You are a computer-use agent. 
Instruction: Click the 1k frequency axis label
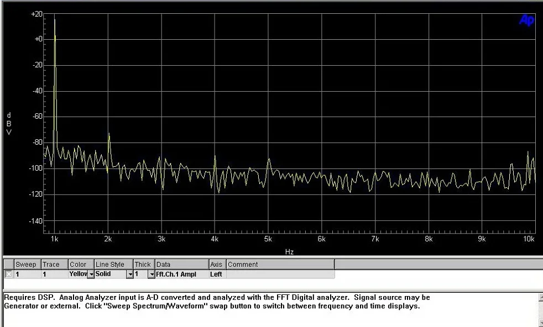coord(54,239)
